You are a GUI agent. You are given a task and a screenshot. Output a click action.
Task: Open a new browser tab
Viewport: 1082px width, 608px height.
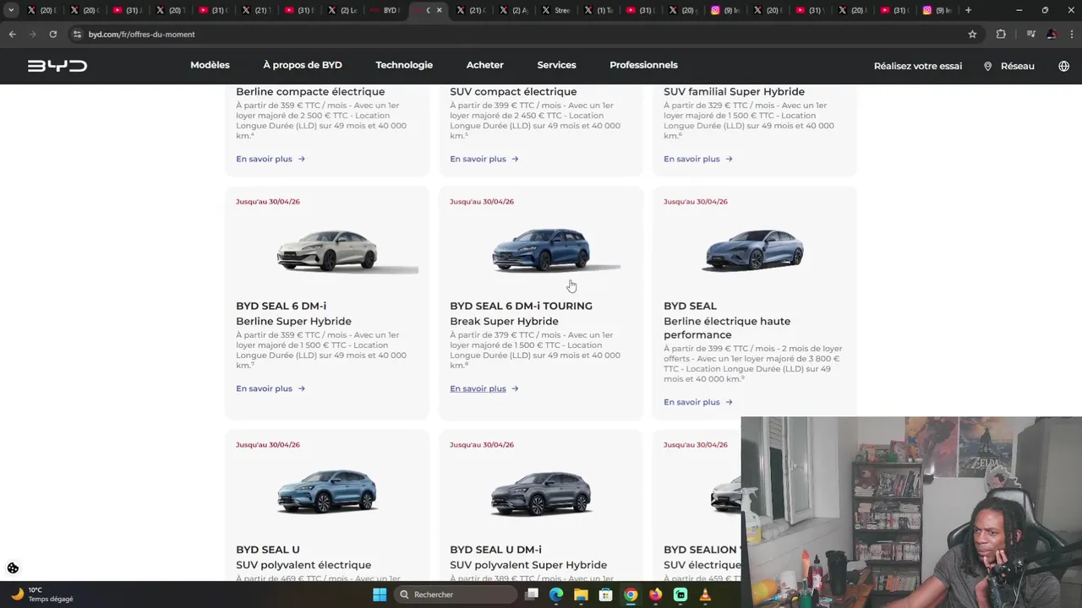pyautogui.click(x=968, y=10)
